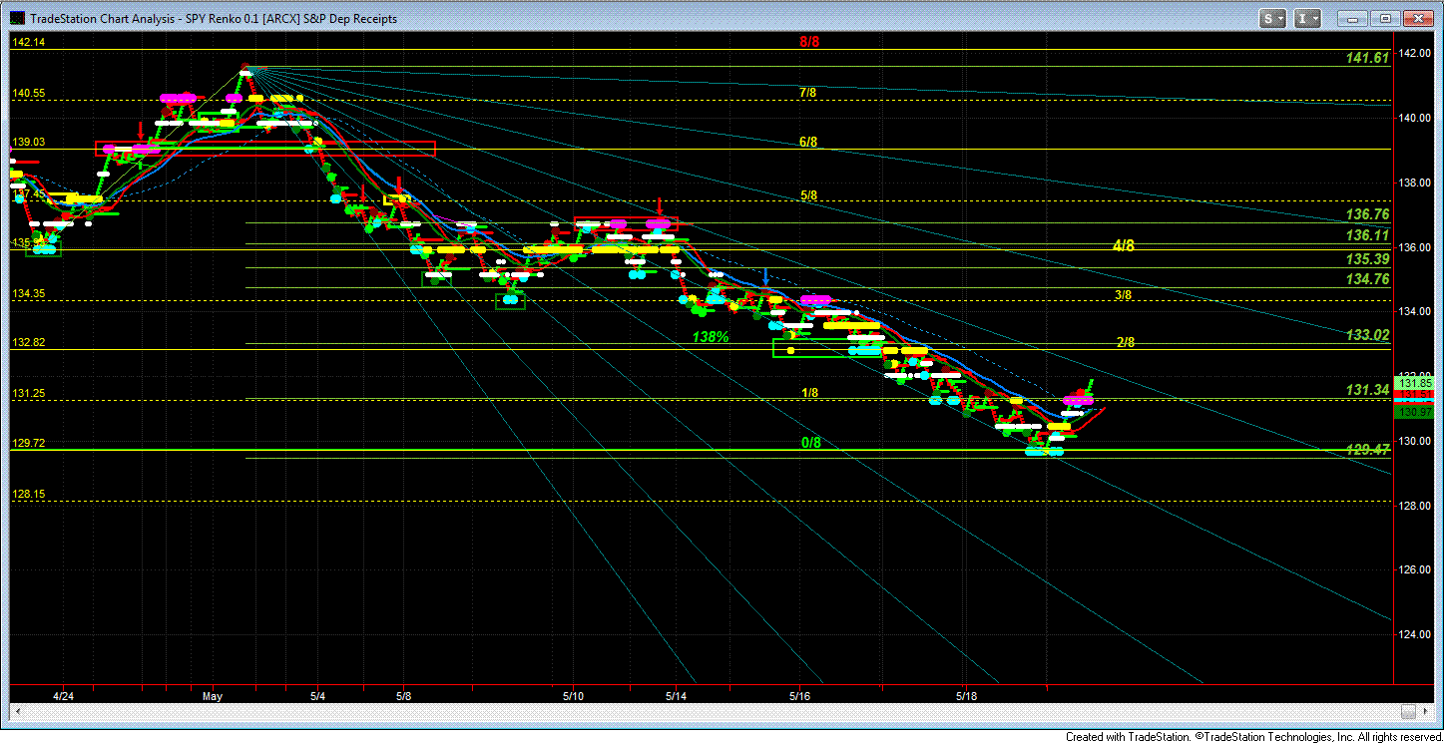Click the 131.25 left-side level label
This screenshot has height=743, width=1444.
(28, 393)
